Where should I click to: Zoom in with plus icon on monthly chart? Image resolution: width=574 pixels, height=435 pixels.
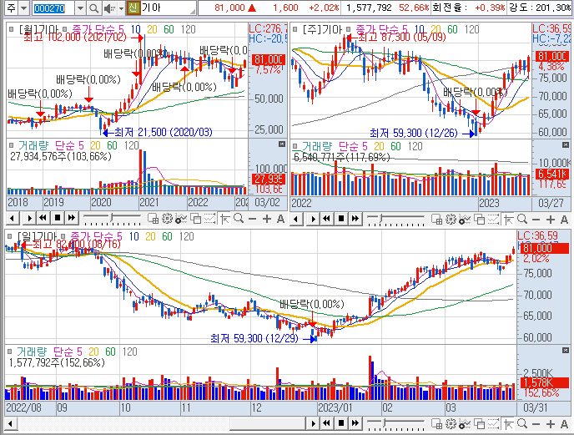coord(267,219)
